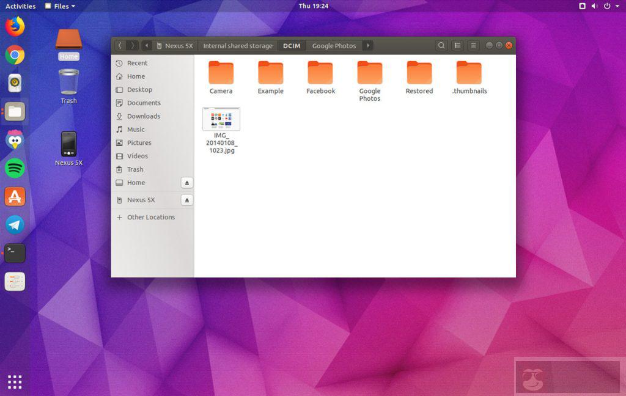Open the Terminal from the dock

point(14,253)
